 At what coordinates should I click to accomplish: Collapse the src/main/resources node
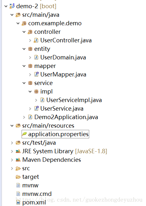point(12,126)
